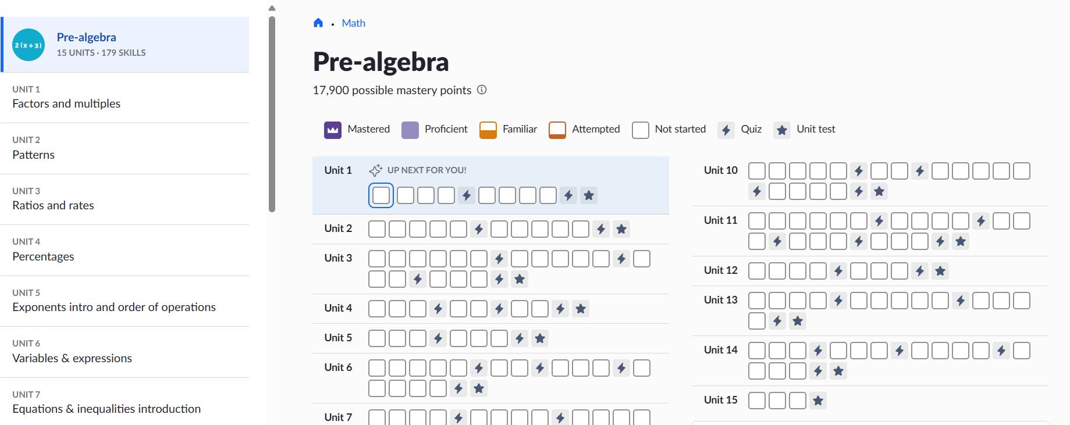Open the Unit 5 unit test star
The height and width of the screenshot is (425, 1070).
coord(540,338)
